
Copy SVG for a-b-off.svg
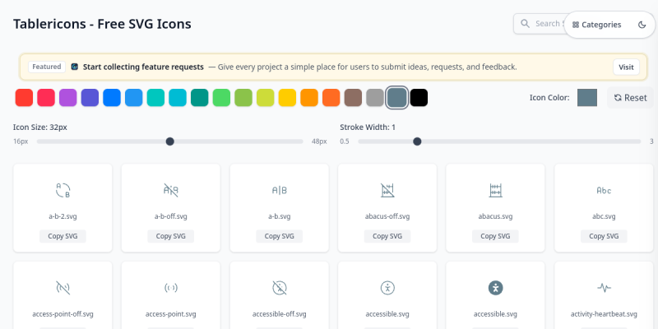(171, 236)
